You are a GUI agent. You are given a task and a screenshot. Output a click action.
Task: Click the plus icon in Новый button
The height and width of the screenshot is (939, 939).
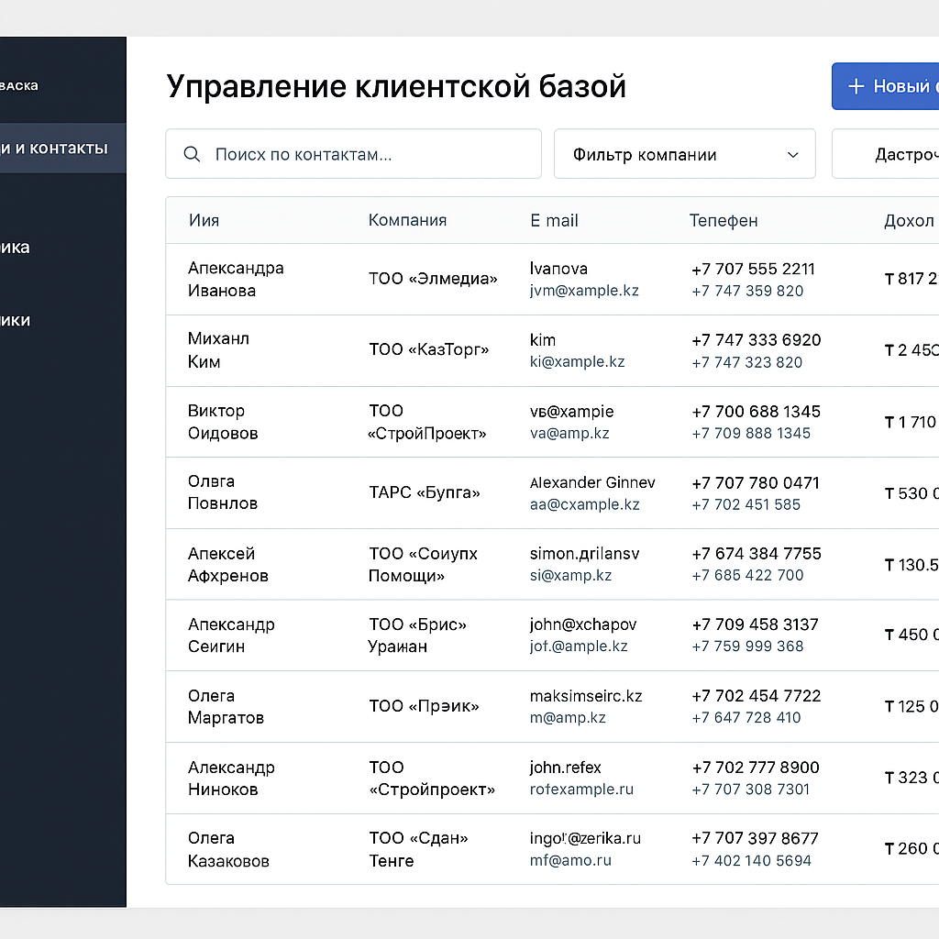856,86
